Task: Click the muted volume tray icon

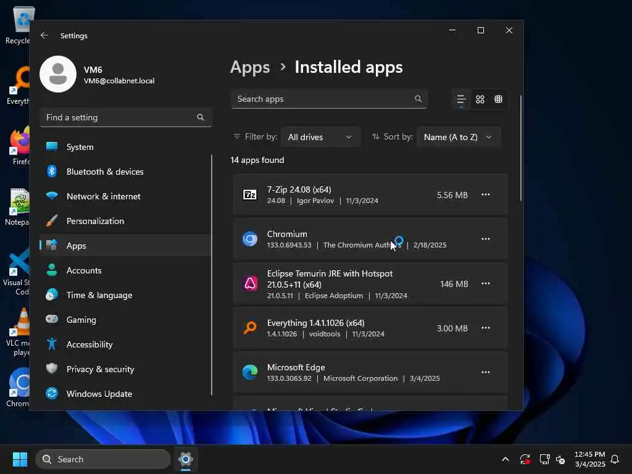Action: (x=560, y=459)
